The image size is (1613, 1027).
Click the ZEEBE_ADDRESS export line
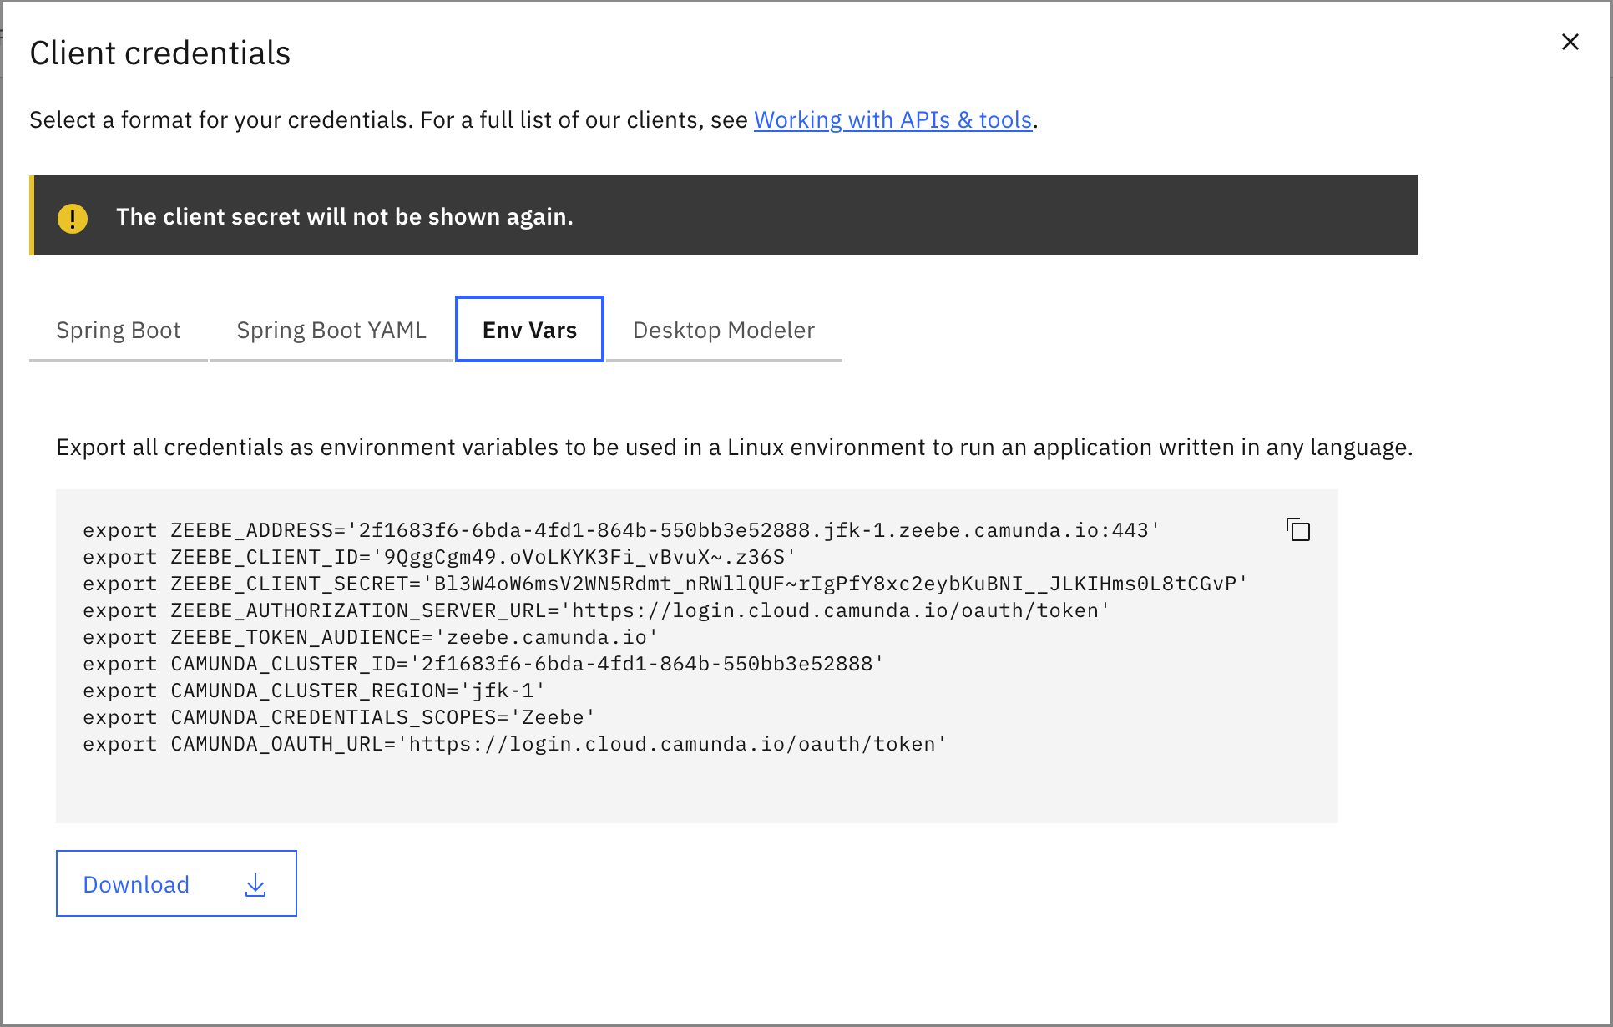(620, 531)
